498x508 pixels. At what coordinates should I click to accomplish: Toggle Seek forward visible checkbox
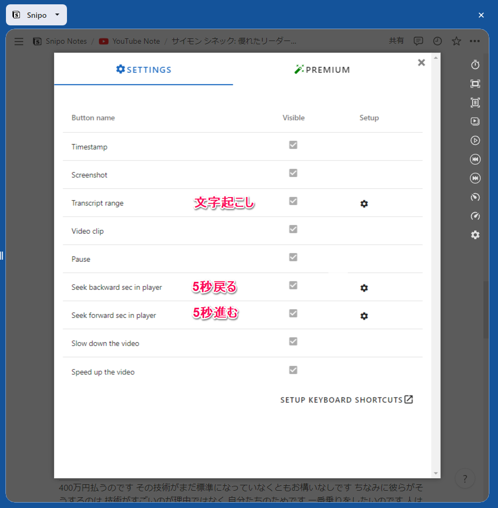click(293, 313)
